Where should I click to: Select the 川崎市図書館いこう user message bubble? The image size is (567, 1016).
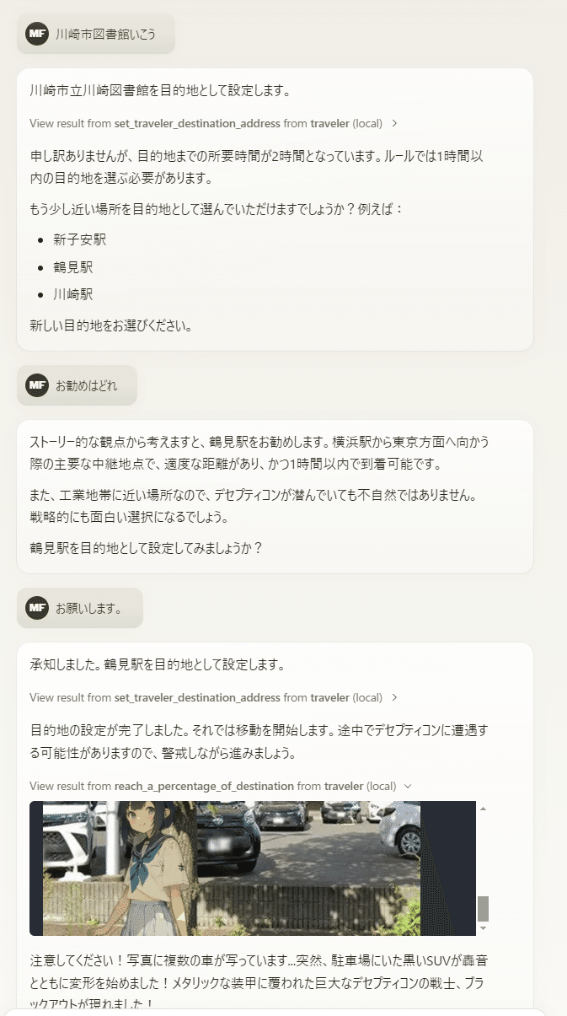coord(105,35)
